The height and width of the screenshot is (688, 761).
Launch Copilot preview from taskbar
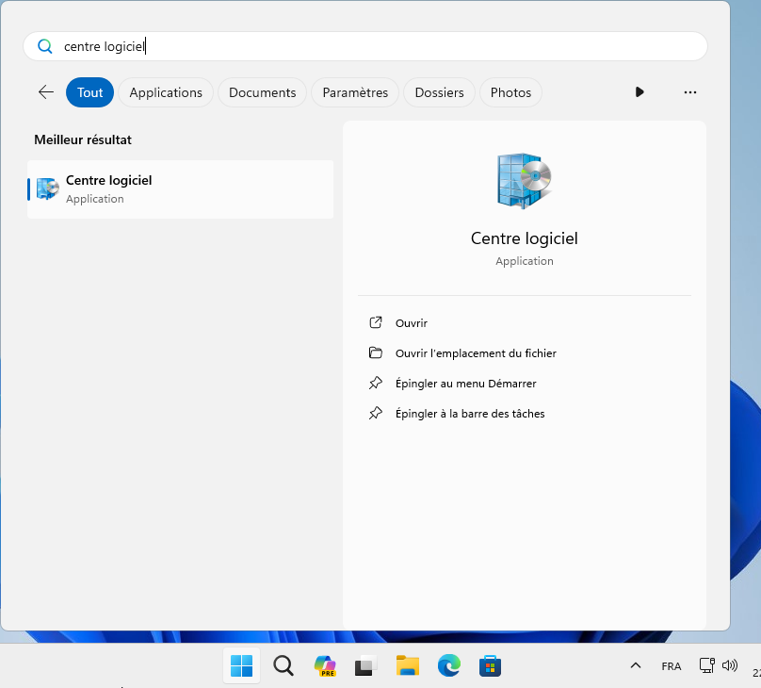tap(325, 665)
